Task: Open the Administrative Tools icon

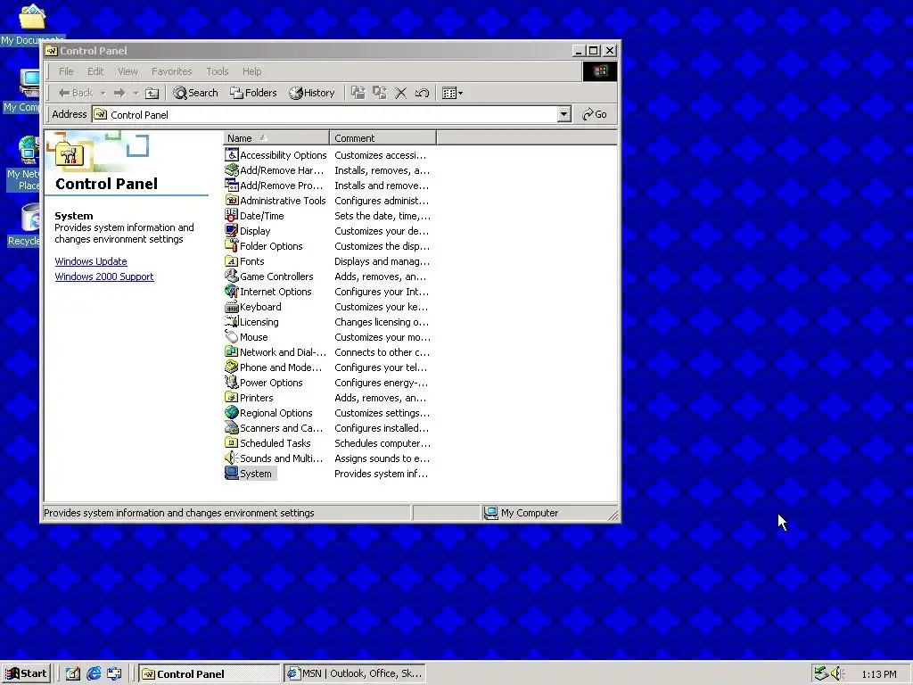Action: [232, 201]
